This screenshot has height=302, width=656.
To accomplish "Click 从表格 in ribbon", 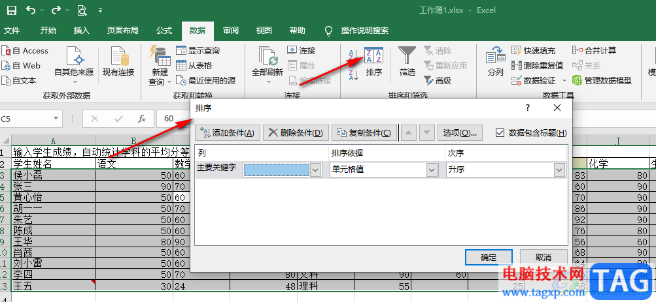I will click(x=194, y=65).
